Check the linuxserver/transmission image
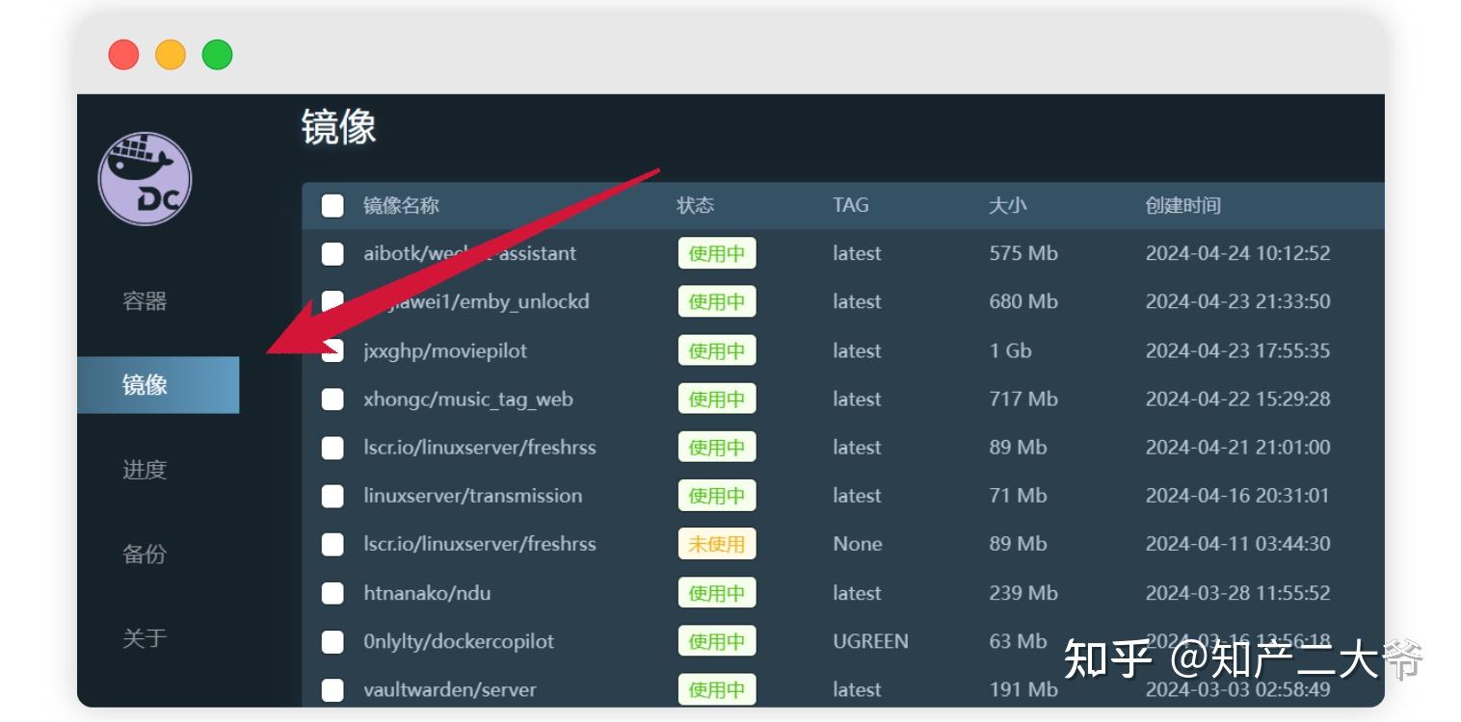Viewport: 1461px width, 722px height. click(x=332, y=496)
